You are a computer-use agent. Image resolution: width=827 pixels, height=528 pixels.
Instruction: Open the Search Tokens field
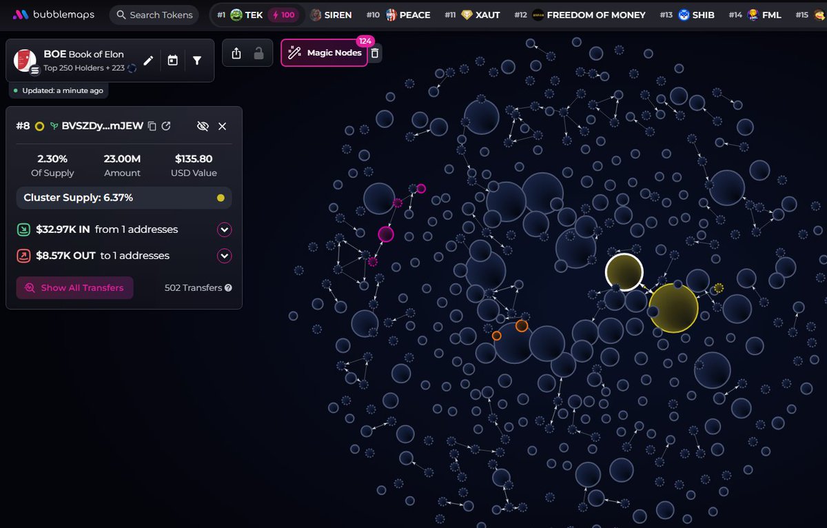(x=153, y=14)
